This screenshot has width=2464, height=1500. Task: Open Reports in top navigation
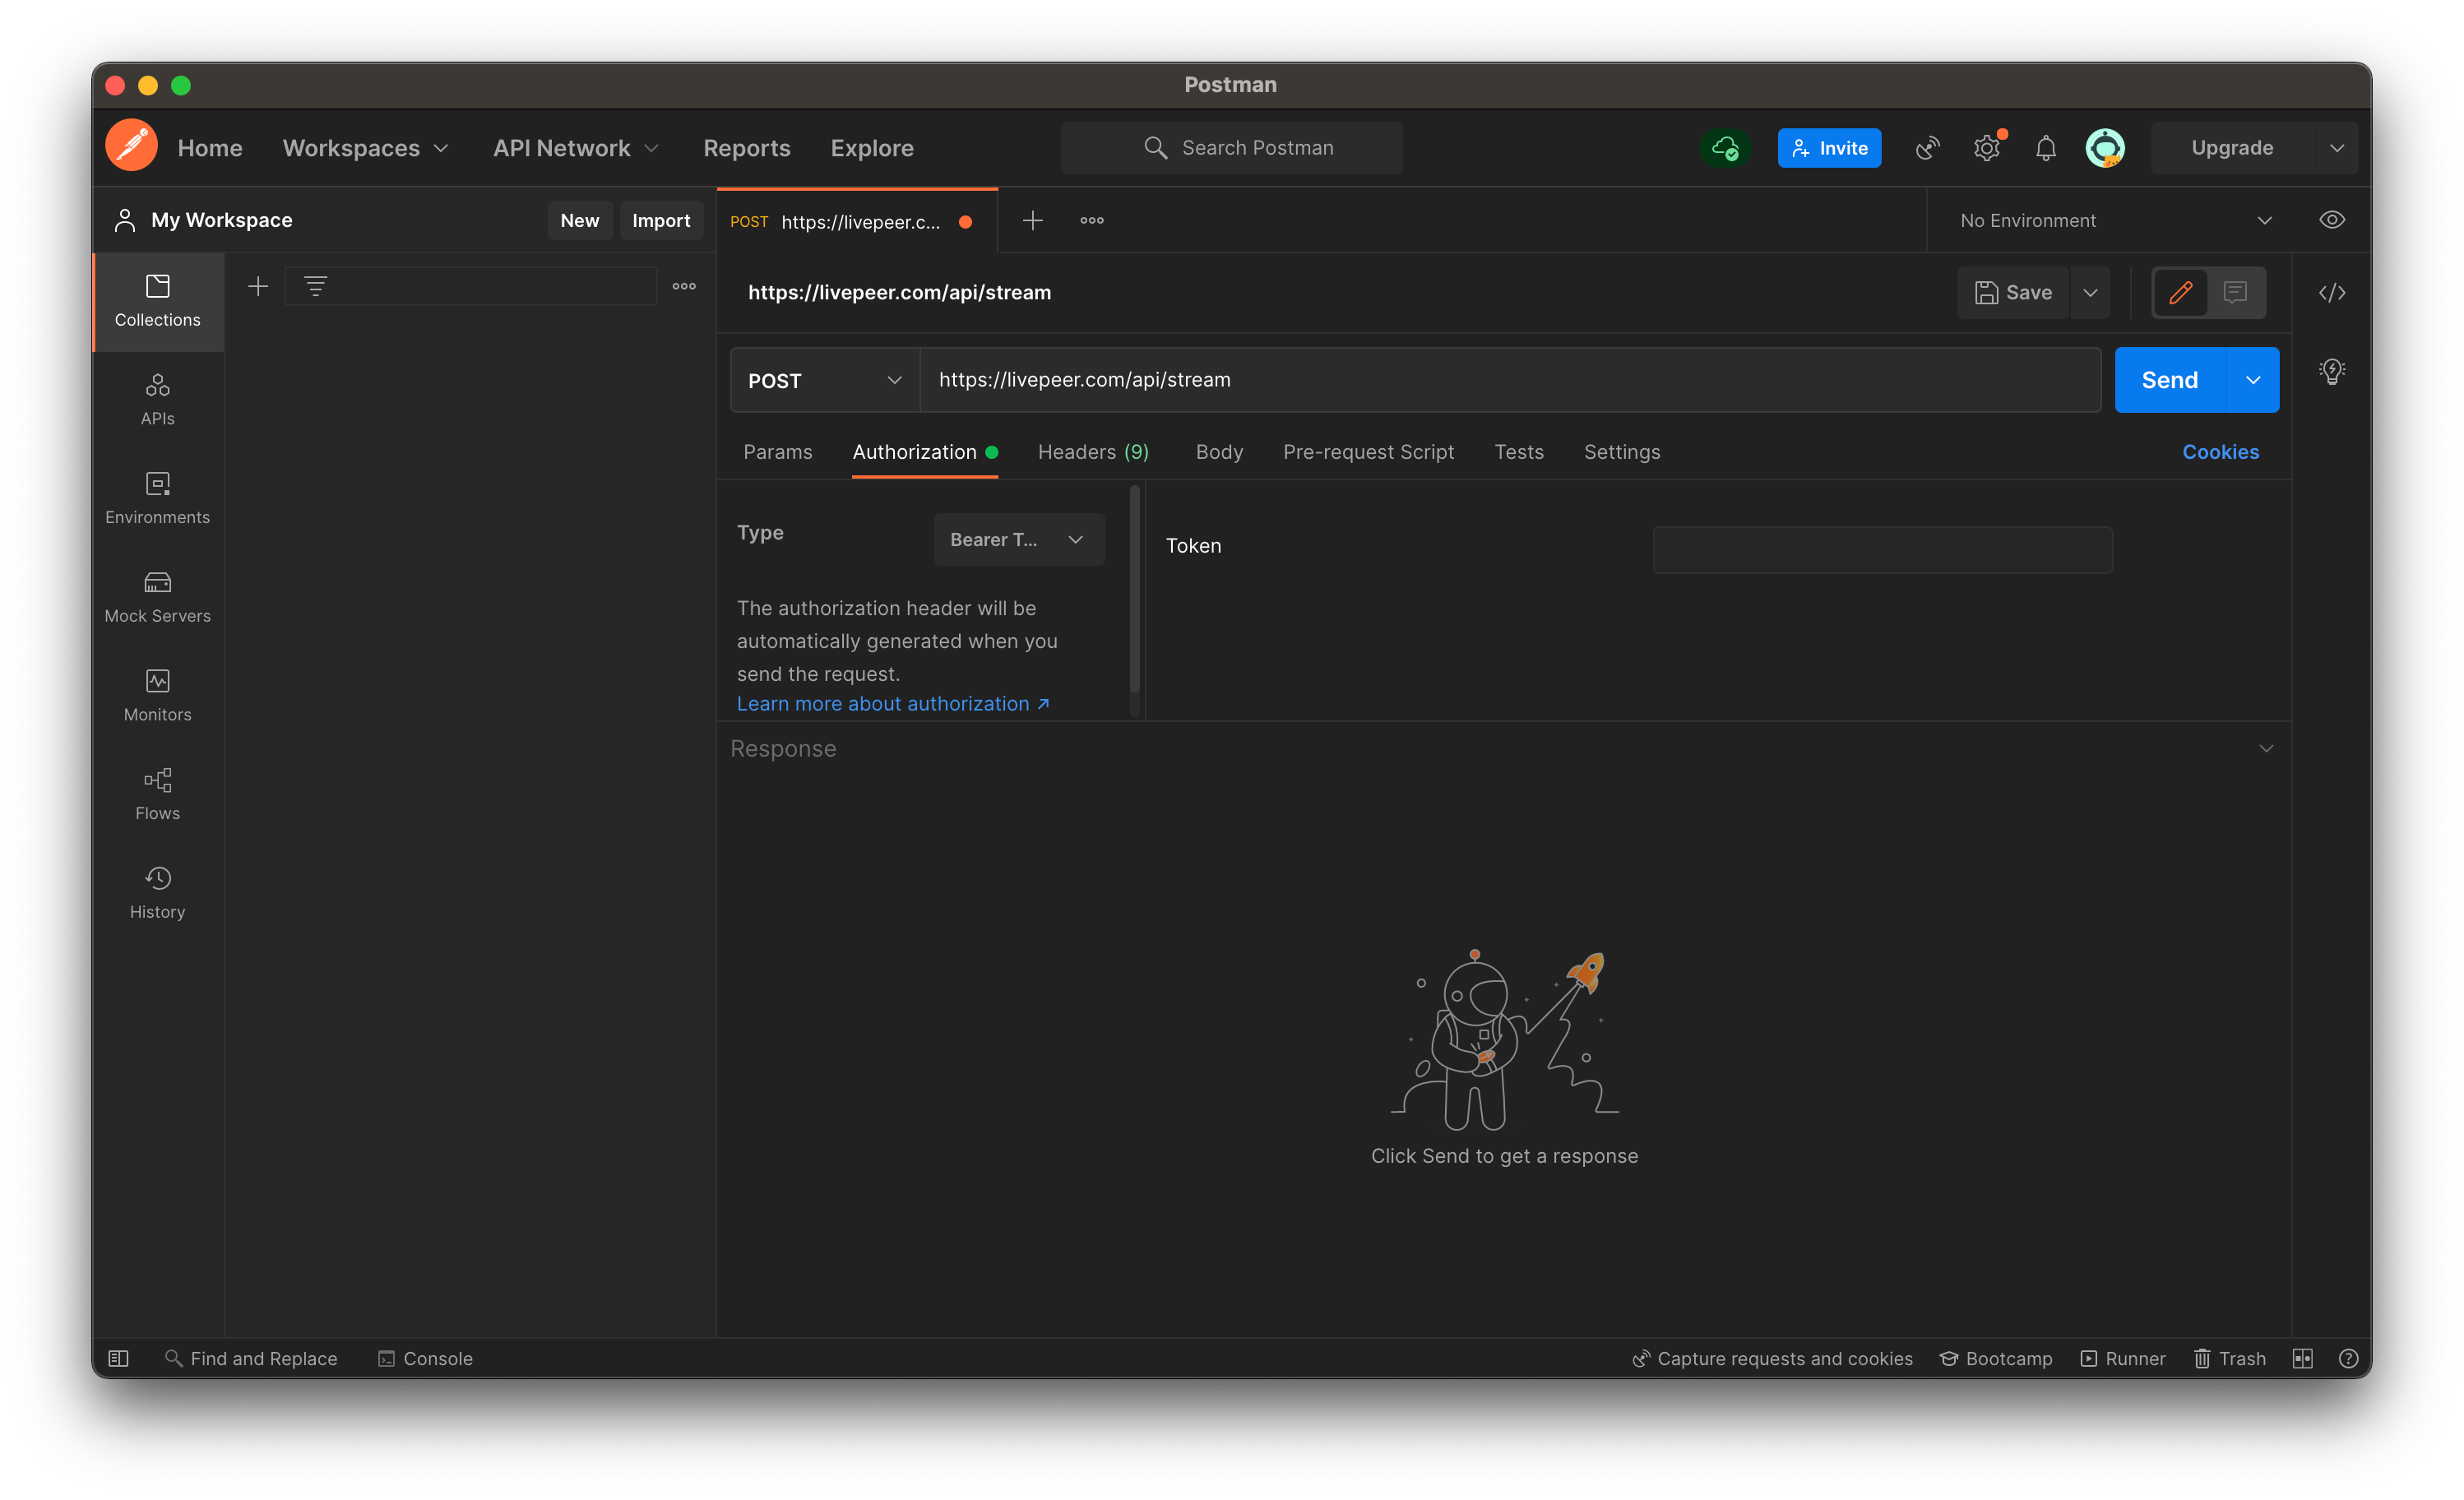pos(746,148)
